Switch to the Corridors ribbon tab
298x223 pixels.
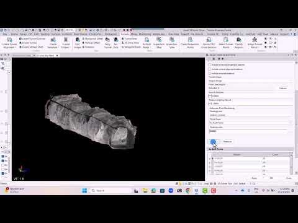pyautogui.click(x=67, y=34)
